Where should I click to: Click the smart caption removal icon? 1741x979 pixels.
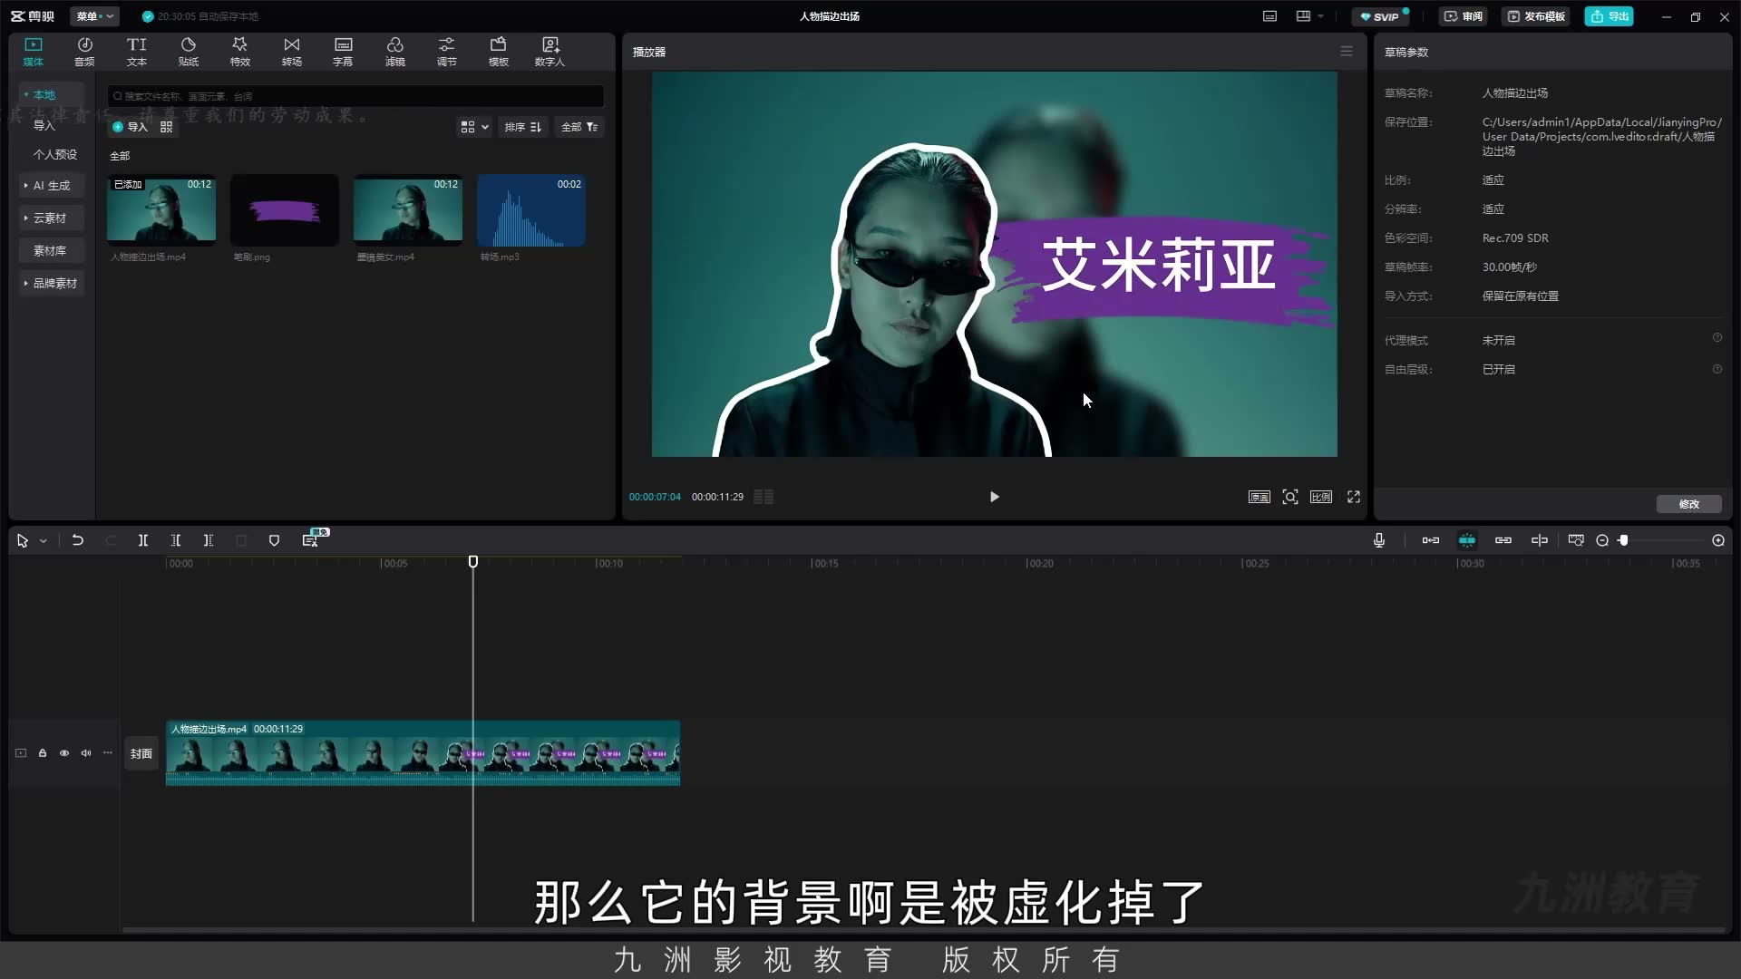click(310, 540)
